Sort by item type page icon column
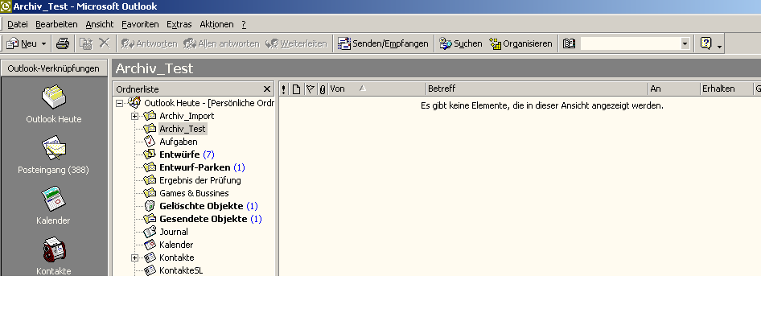Image resolution: width=761 pixels, height=309 pixels. point(296,89)
